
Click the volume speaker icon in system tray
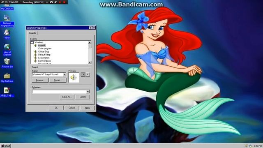pos(246,146)
